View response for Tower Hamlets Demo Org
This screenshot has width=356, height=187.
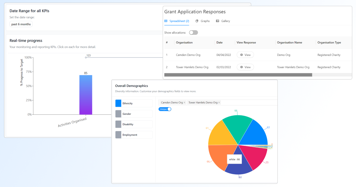pos(245,67)
